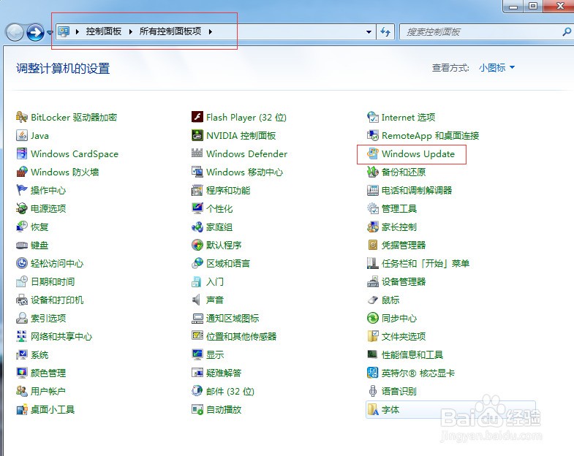This screenshot has width=574, height=456.
Task: Open the Windows Update icon
Action: coord(373,153)
